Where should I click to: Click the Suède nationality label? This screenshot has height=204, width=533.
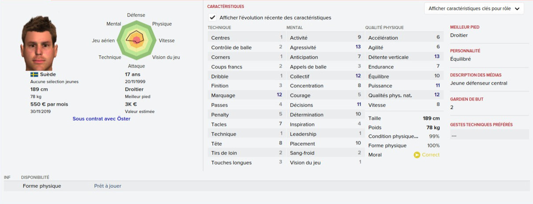tap(48, 75)
